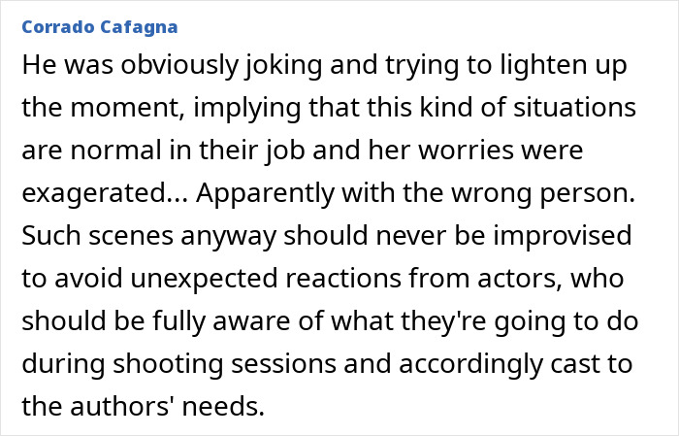Click the word "joking" in the comment
The image size is (679, 436).
coord(283,65)
